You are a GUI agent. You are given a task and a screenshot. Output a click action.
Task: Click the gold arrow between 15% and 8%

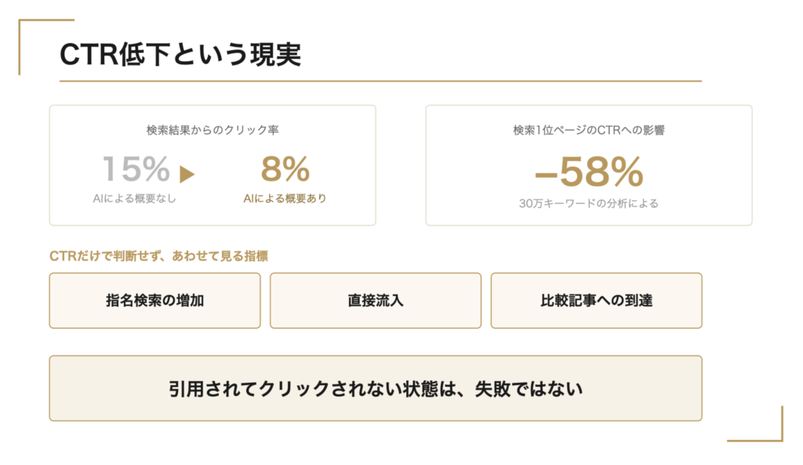click(187, 174)
